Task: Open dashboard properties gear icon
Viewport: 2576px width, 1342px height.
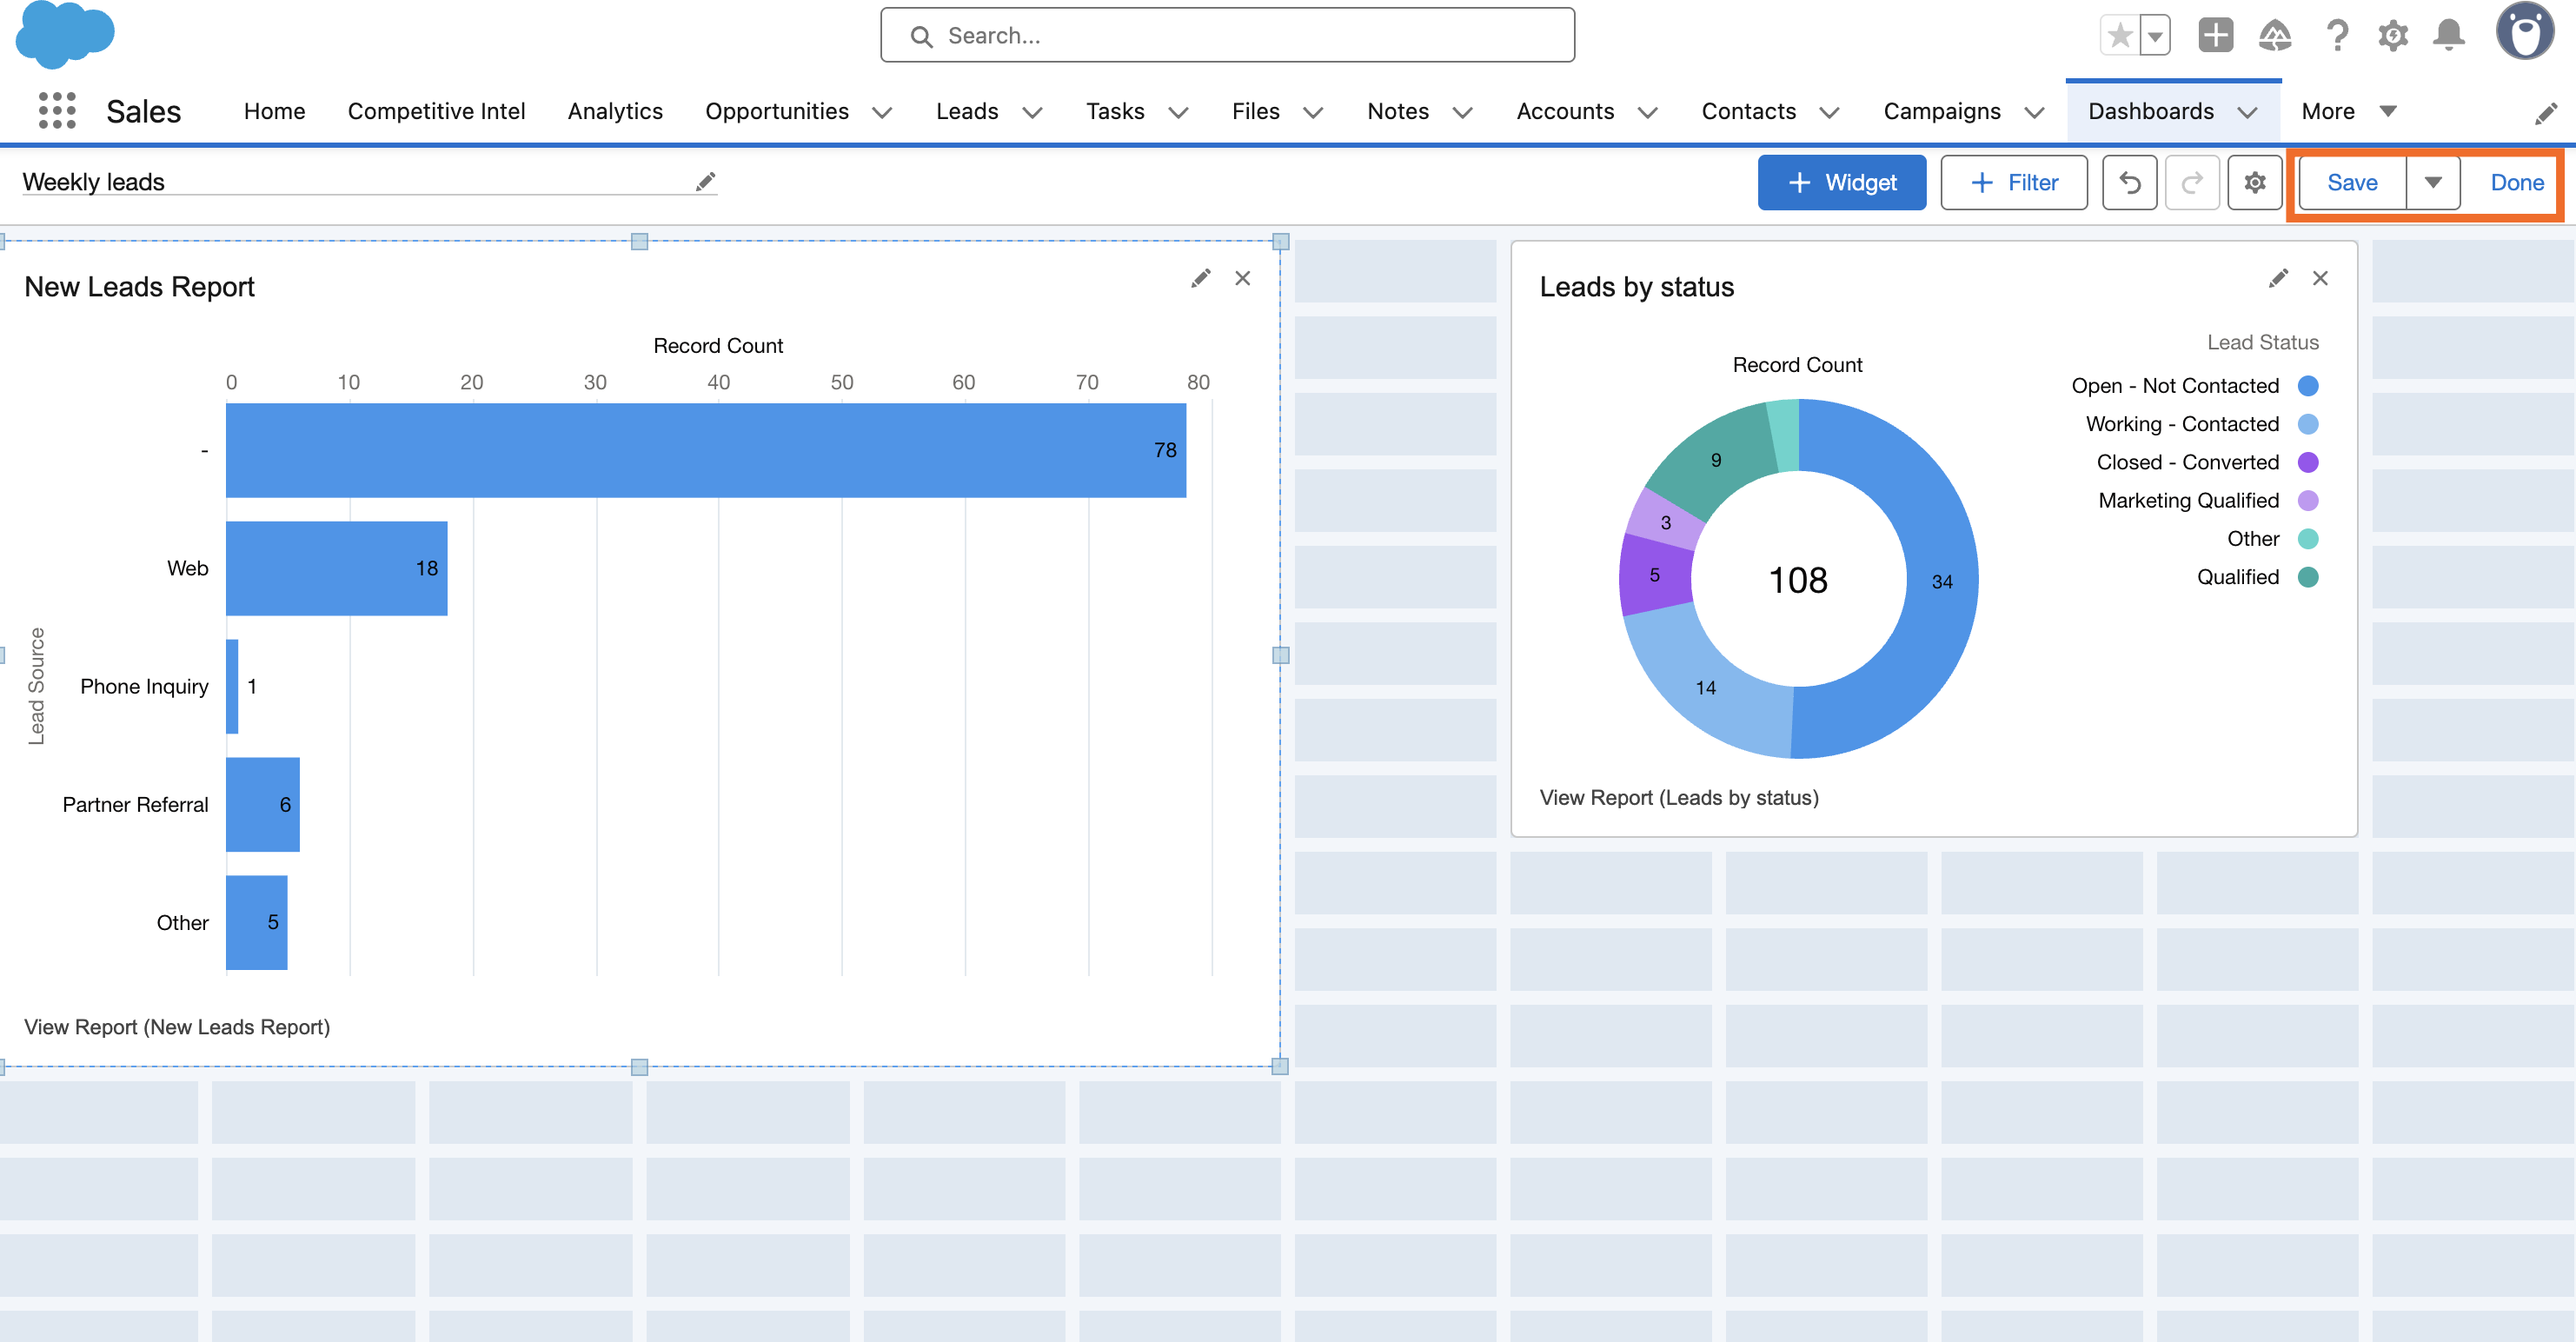Action: click(x=2254, y=182)
